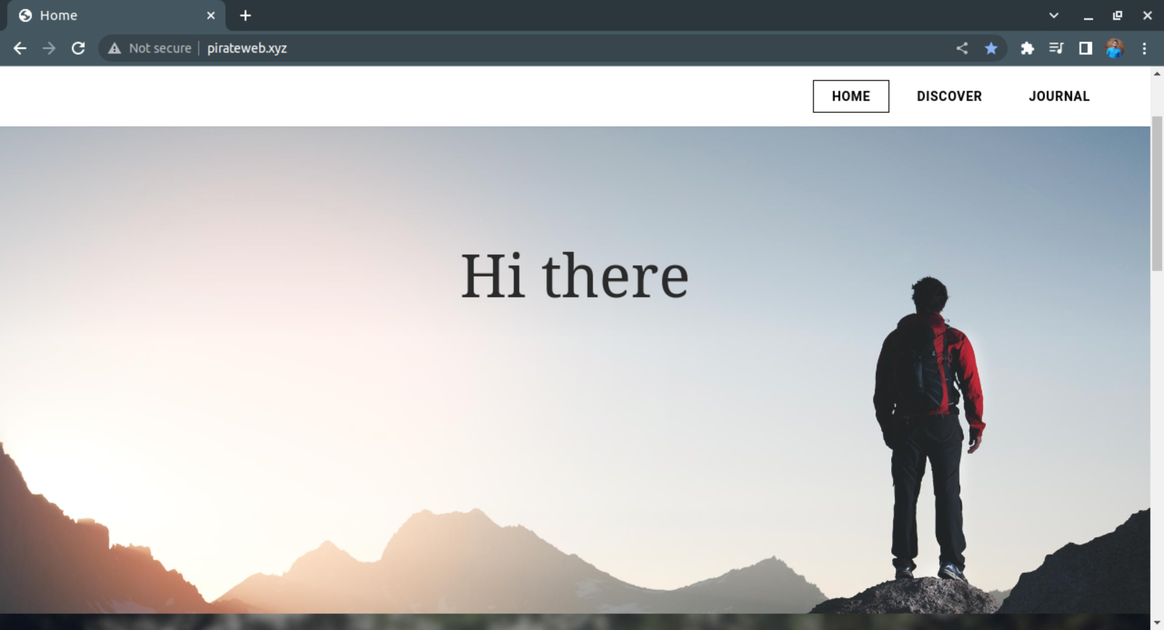
Task: Expand the tab search chevron
Action: [1054, 15]
